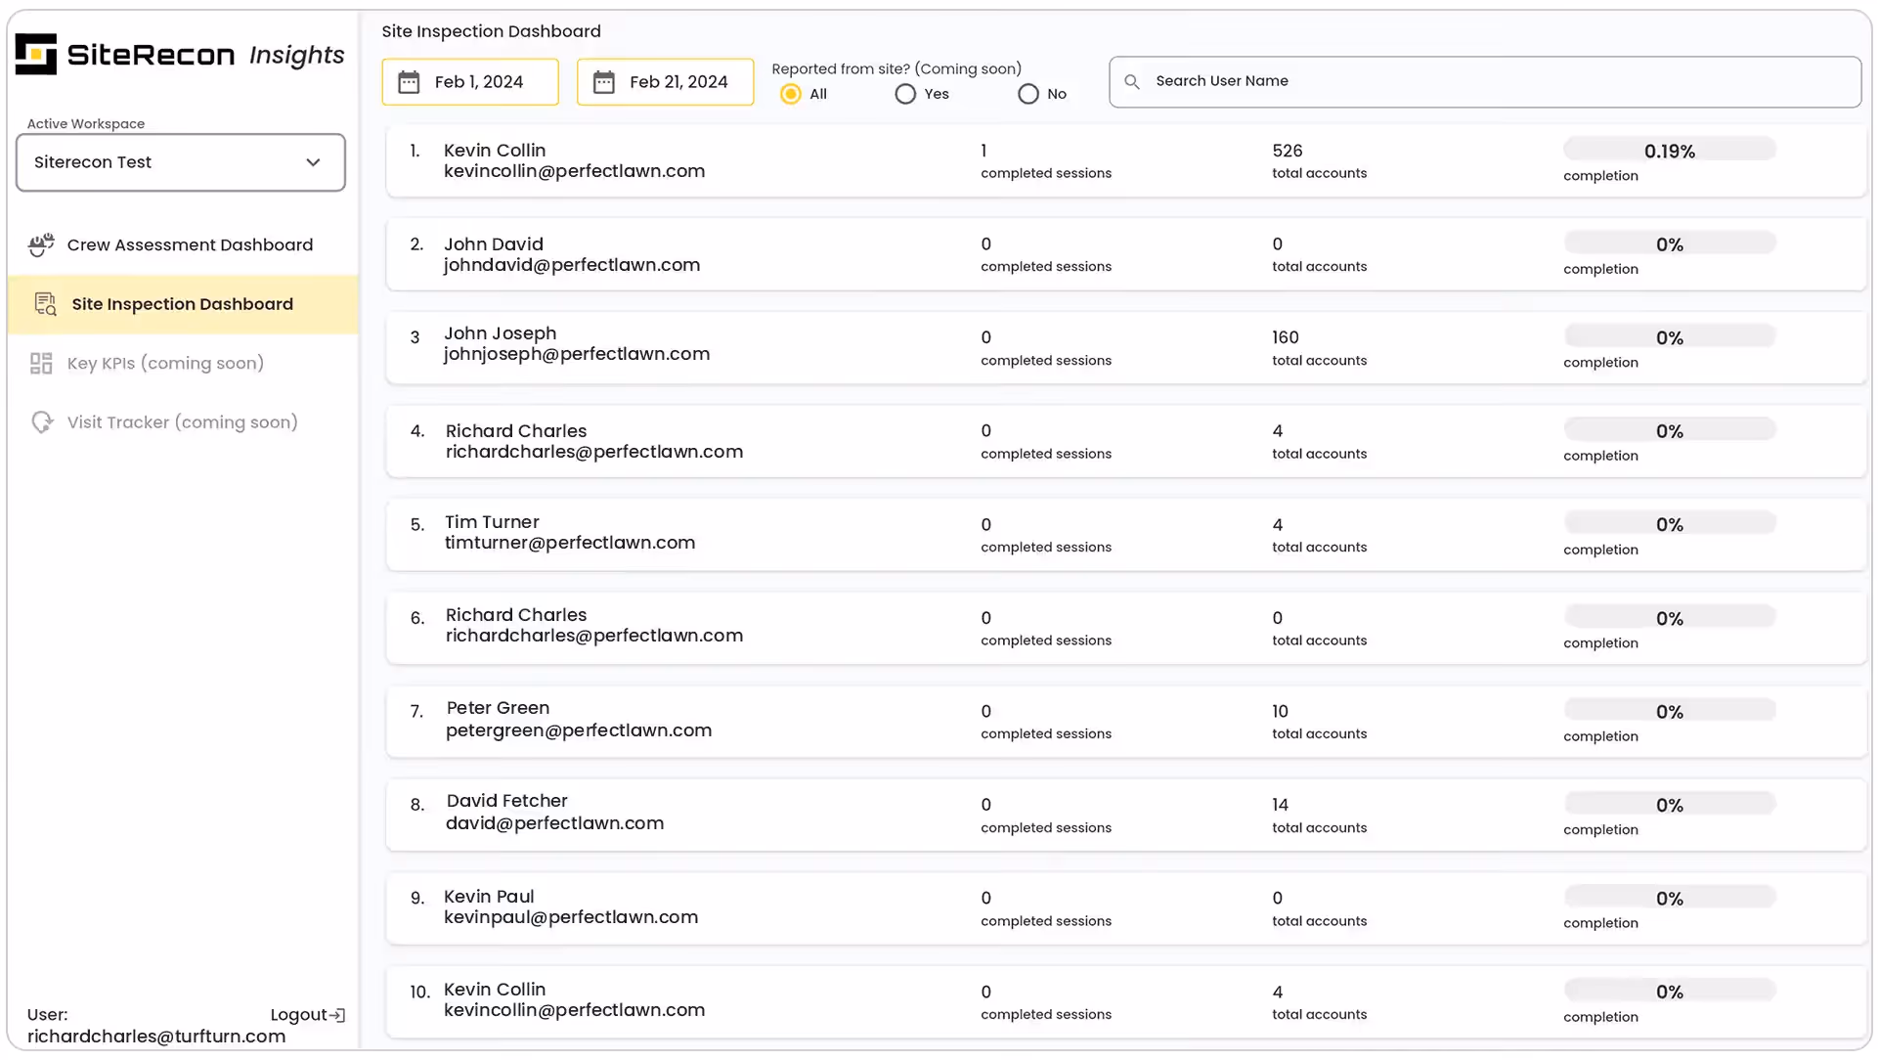The image size is (1879, 1060).
Task: Click the calendar icon beside Feb 21, 2024
Action: 604,82
